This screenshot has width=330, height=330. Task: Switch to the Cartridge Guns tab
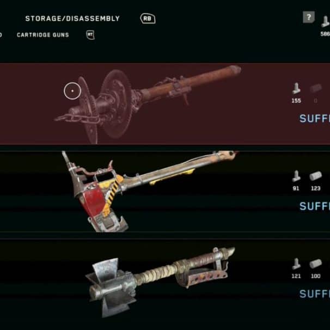[43, 35]
